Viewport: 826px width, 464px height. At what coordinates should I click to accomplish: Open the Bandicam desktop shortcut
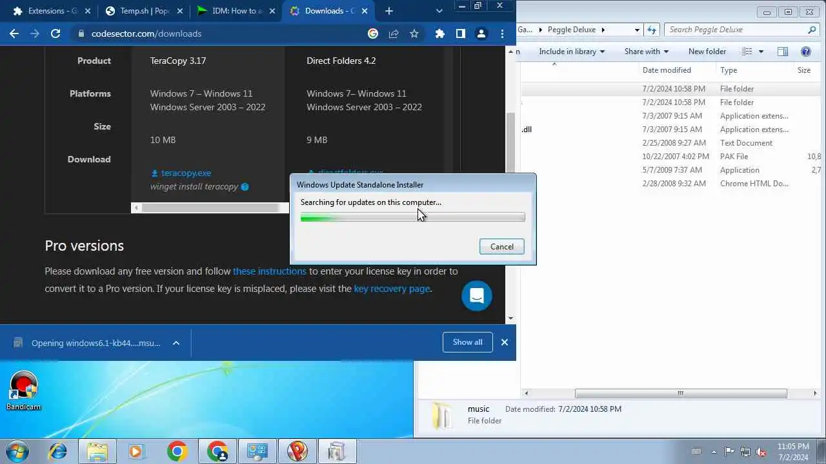(x=24, y=391)
